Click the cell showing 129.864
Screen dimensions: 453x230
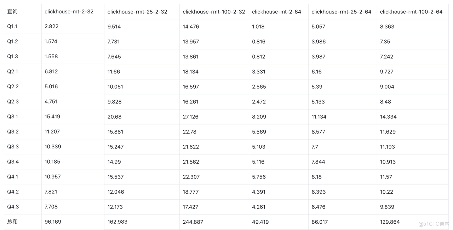pyautogui.click(x=390, y=222)
